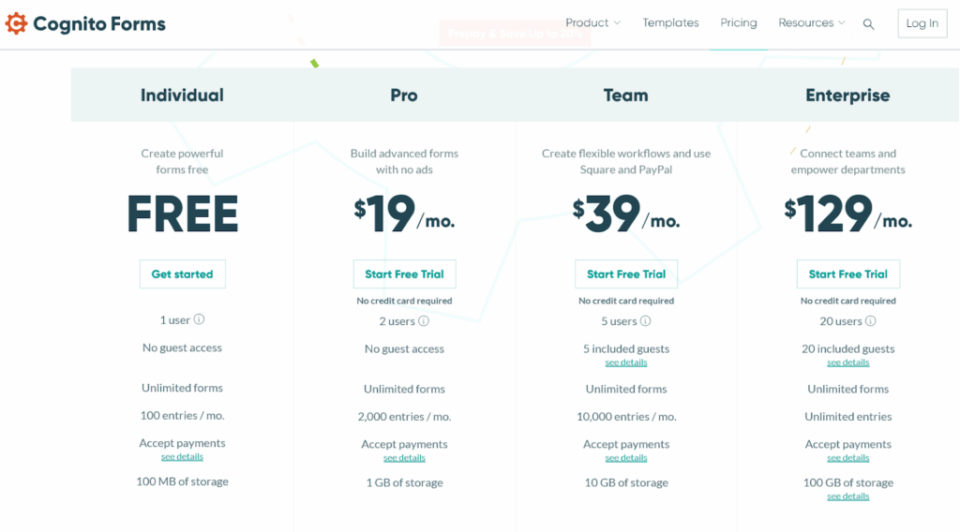This screenshot has width=960, height=532.
Task: Click info icon beside 5 users
Action: tap(645, 321)
